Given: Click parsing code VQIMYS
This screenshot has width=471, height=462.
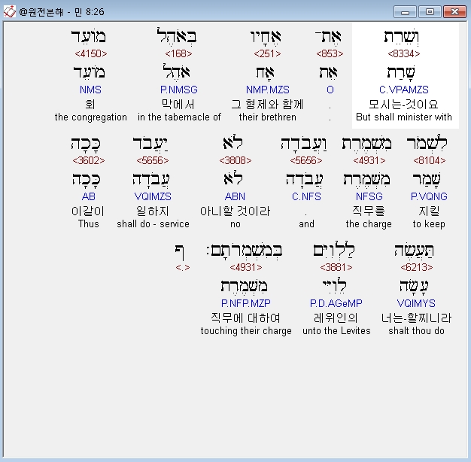Looking at the screenshot, I should (x=416, y=303).
